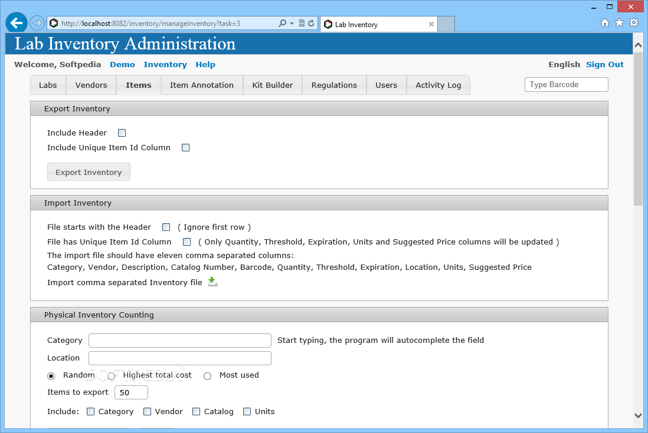The height and width of the screenshot is (433, 648).
Task: Open browser Tools gear icon
Action: [633, 22]
